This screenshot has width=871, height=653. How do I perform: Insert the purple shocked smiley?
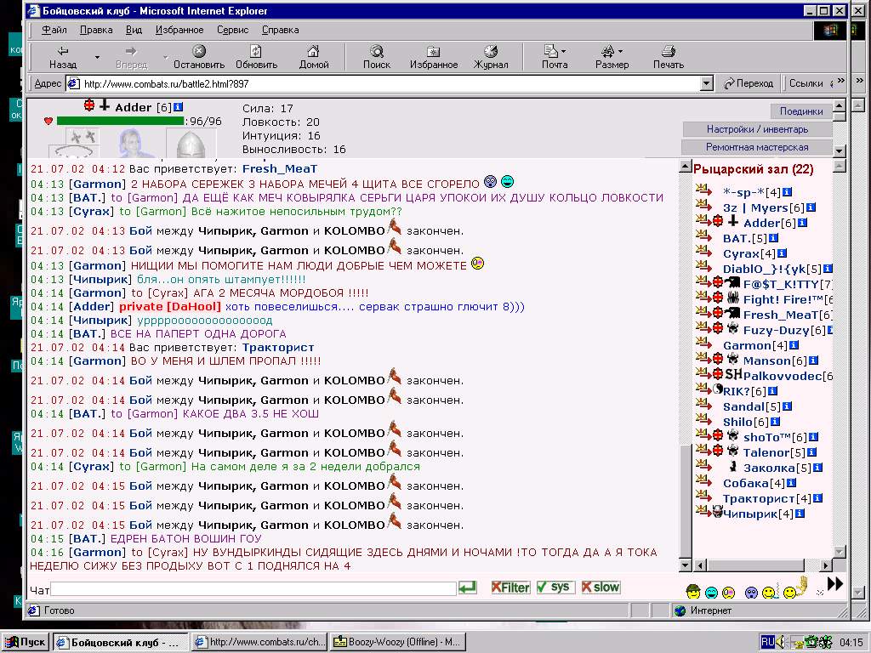(751, 593)
